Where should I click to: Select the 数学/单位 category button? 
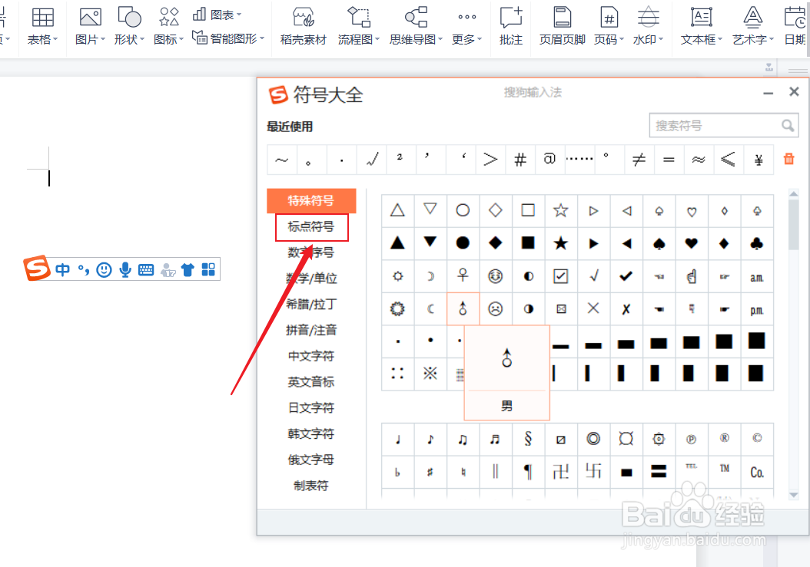click(x=311, y=279)
